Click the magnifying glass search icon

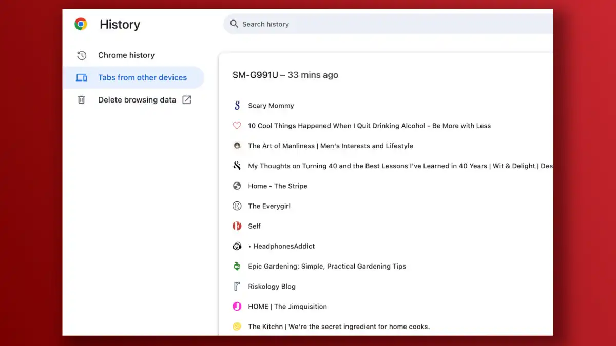tap(234, 24)
